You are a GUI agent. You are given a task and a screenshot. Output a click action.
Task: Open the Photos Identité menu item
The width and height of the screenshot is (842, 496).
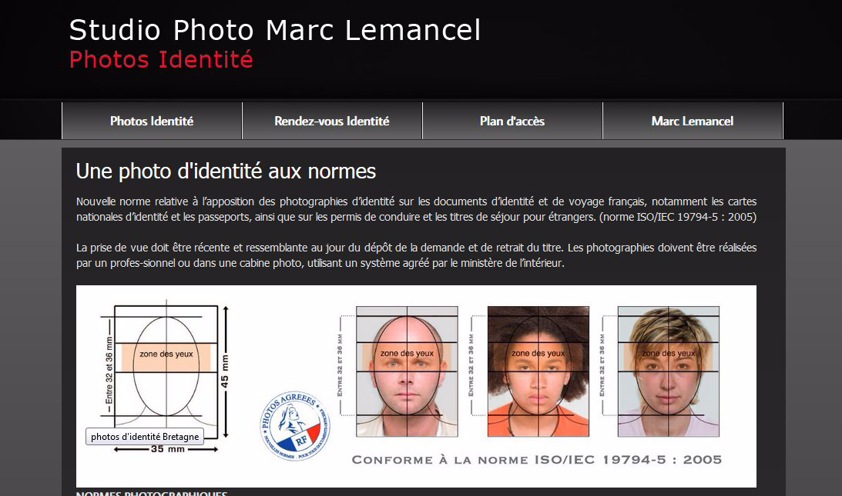152,122
